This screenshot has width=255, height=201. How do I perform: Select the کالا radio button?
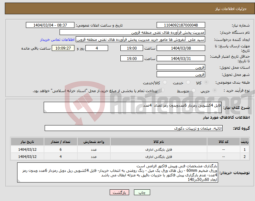click(206, 82)
